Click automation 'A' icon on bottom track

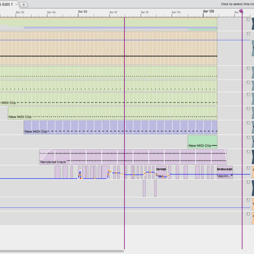249,214
